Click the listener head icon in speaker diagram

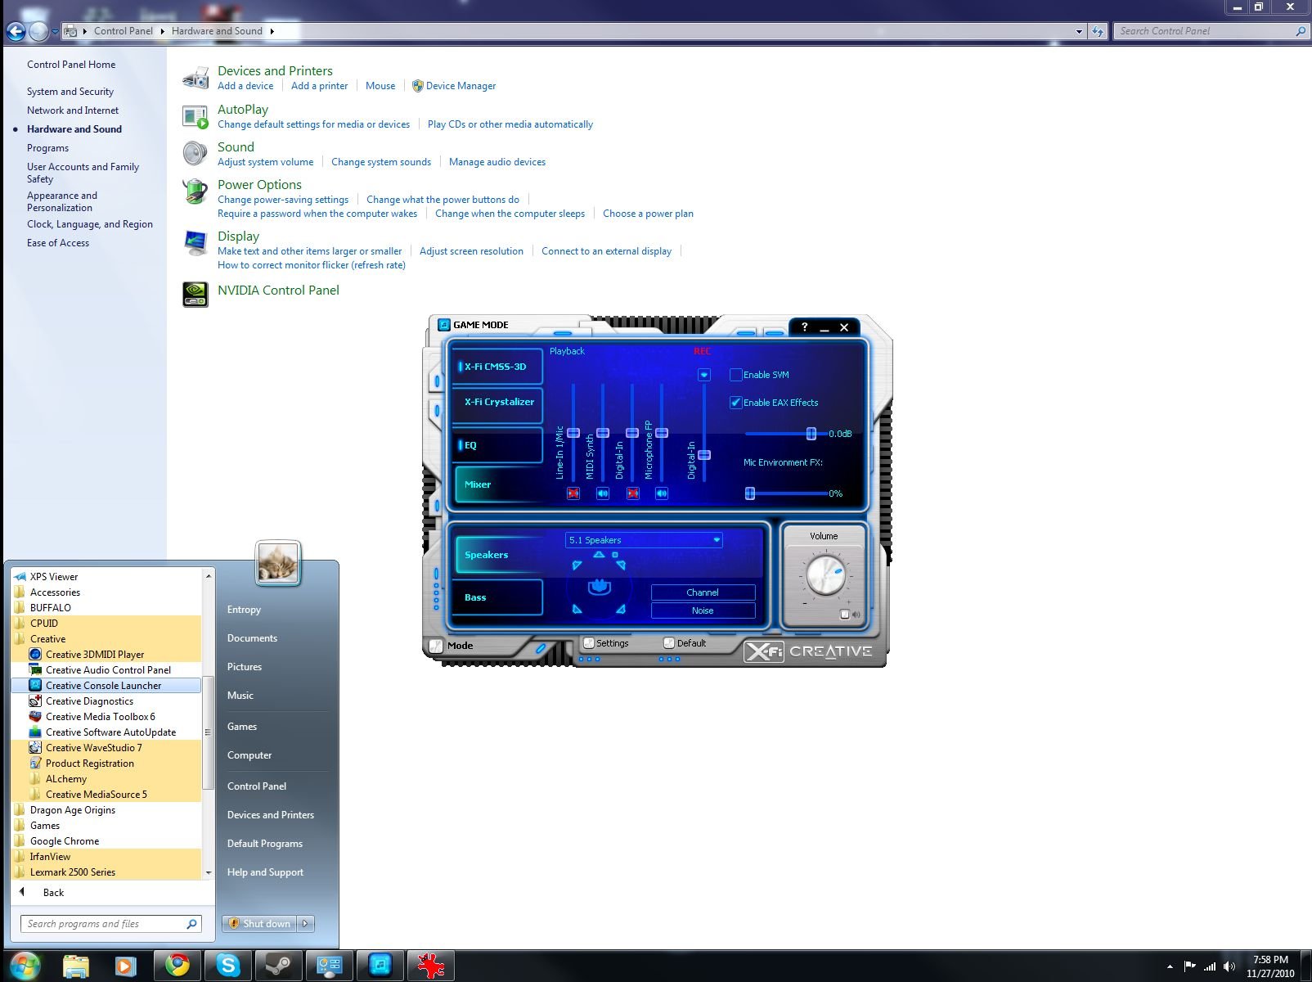tap(600, 586)
